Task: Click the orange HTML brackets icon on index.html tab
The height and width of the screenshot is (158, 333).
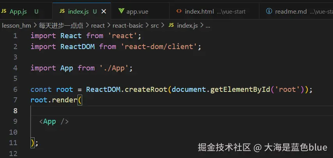Action: [179, 11]
